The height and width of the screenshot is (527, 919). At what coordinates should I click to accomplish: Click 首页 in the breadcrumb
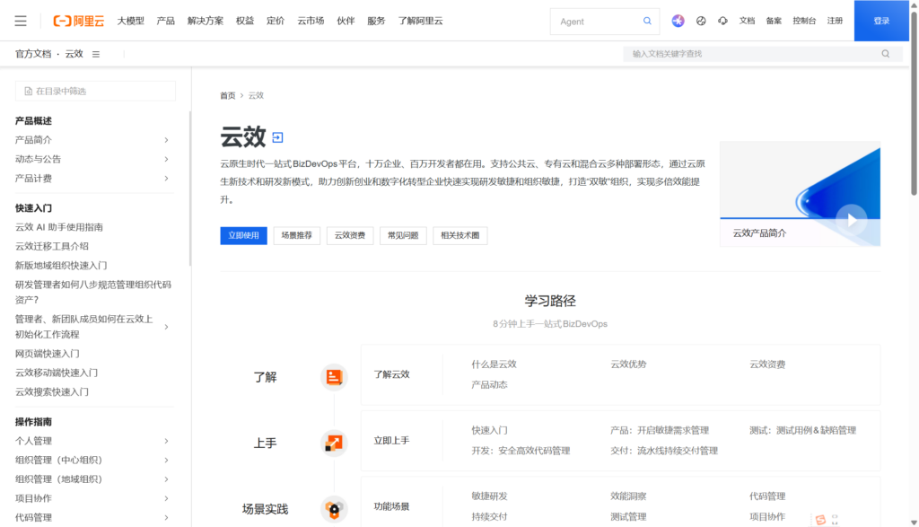click(x=227, y=95)
